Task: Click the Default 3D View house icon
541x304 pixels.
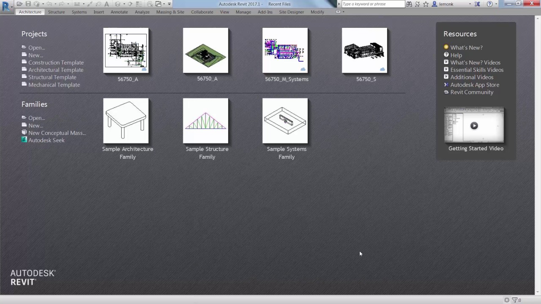Action: coord(117,4)
